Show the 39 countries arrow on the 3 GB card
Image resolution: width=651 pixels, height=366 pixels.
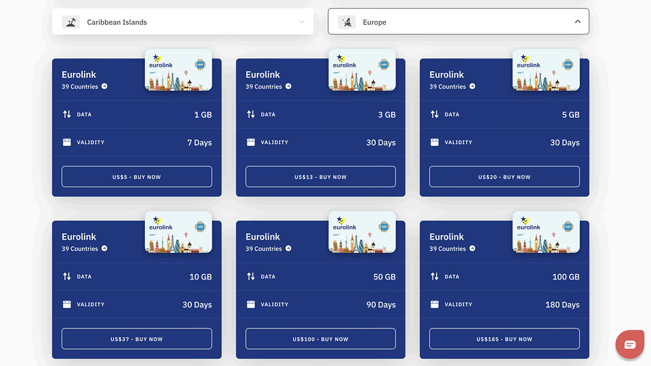(289, 86)
